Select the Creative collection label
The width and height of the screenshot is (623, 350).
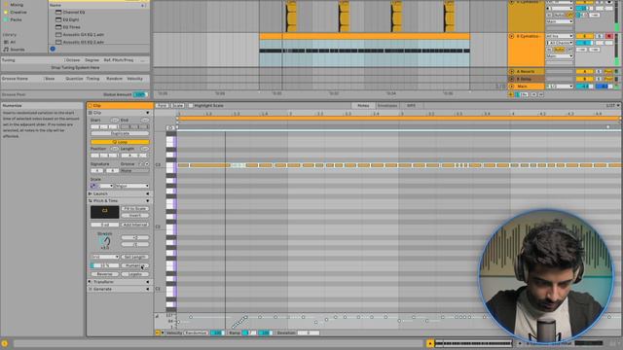click(18, 13)
